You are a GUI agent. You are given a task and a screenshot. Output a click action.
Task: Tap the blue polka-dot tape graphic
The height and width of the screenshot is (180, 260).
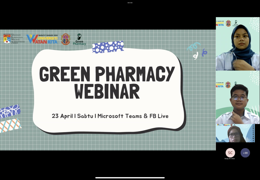click(108, 47)
